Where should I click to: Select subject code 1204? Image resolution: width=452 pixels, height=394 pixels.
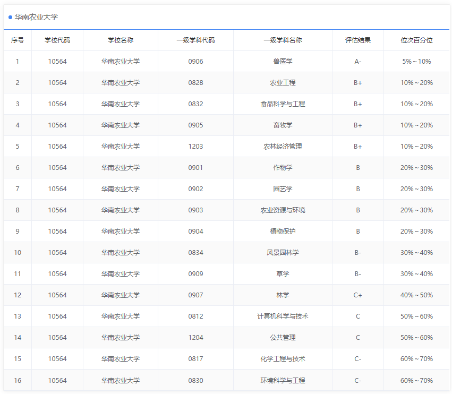pos(196,338)
